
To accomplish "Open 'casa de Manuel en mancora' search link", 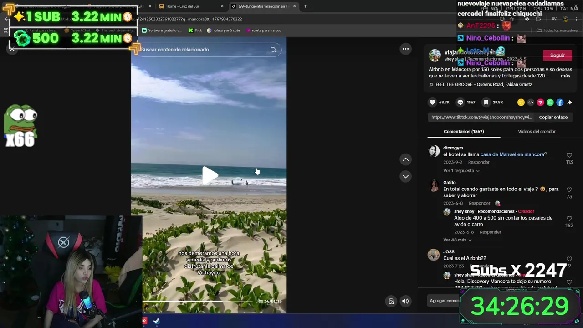I will (513, 154).
